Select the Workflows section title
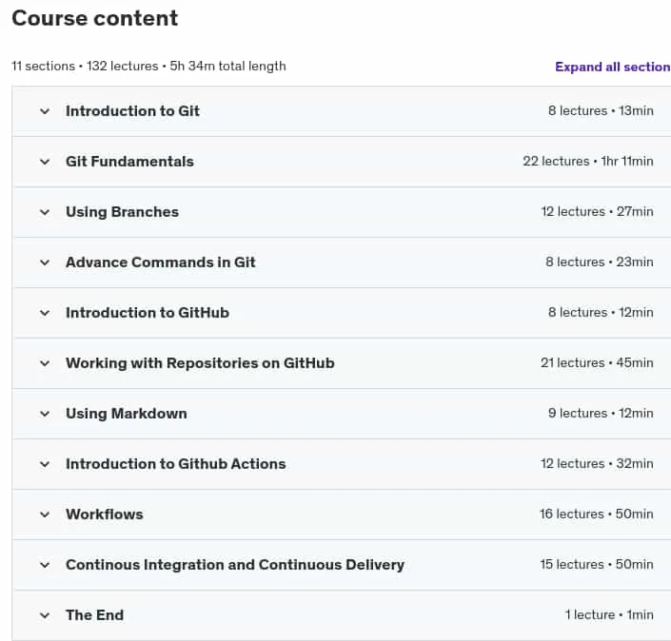The width and height of the screenshot is (671, 641). click(x=105, y=514)
